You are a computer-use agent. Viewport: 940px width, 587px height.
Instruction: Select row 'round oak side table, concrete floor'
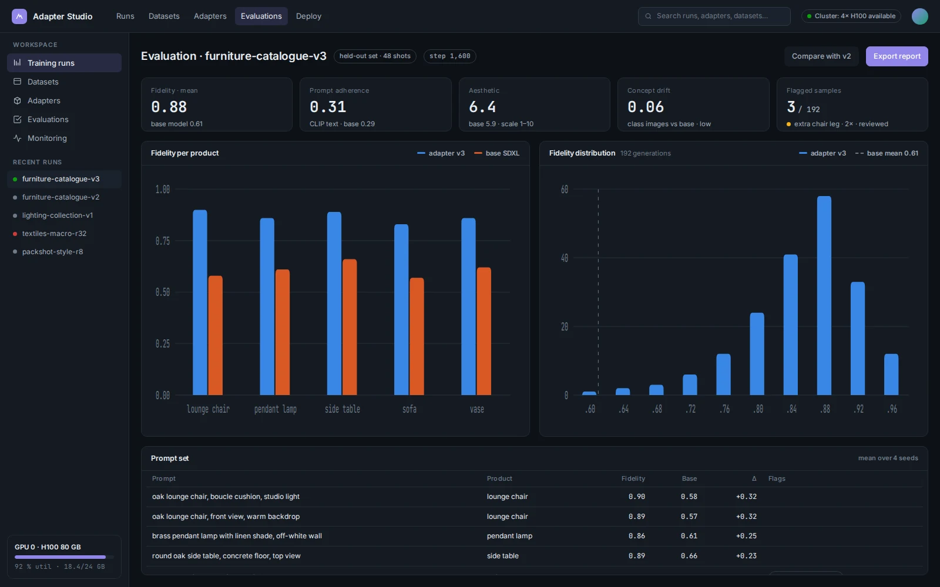pos(535,556)
